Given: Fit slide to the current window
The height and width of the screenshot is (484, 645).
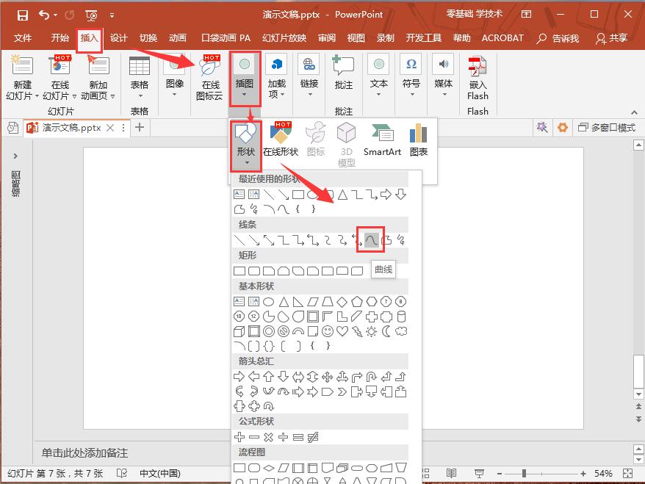Looking at the screenshot, I should tap(627, 474).
